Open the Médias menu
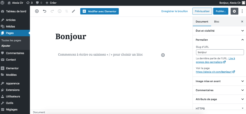Screen dimensions: 246x114 point(15,26)
